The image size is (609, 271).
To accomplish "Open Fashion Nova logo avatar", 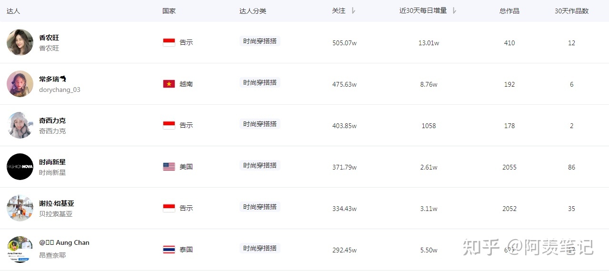I will pos(20,167).
